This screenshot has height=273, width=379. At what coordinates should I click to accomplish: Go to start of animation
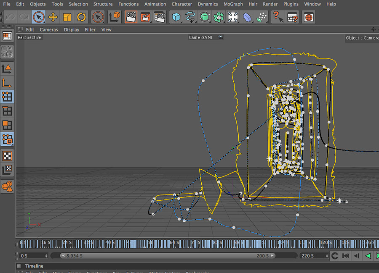tap(346, 255)
